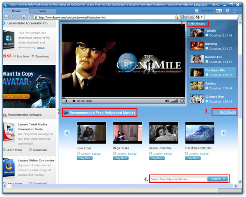This screenshot has width=246, height=197.
Task: Click the Google search engine icon
Action: 198,17
